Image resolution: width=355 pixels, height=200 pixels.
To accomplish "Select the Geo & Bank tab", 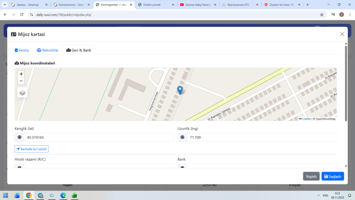I will [x=79, y=50].
